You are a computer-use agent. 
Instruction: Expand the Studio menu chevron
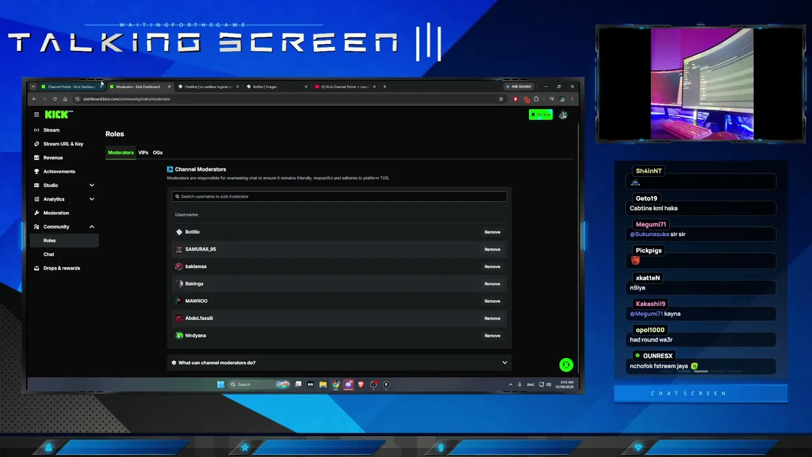91,185
